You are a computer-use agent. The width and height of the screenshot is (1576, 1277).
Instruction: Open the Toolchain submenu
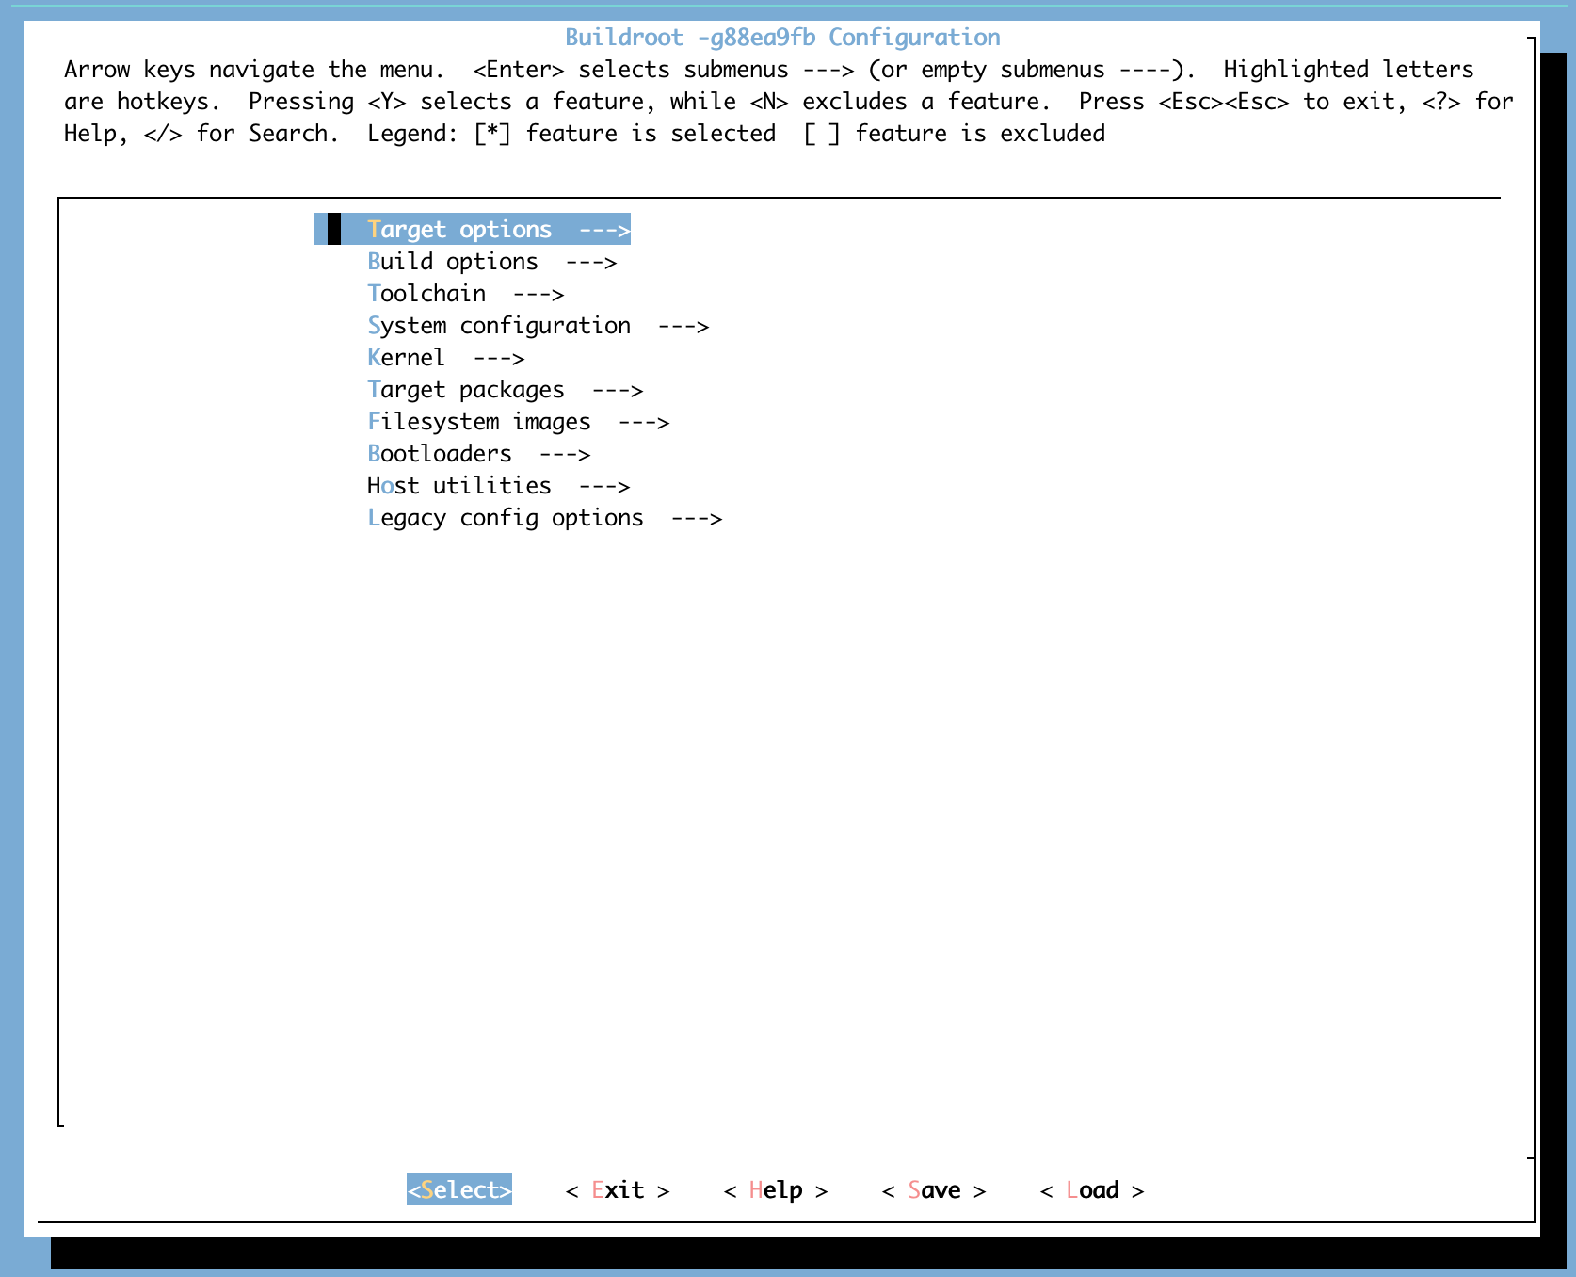[465, 294]
